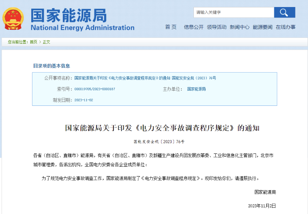Focus the keyword search input field
Viewport: 308px width, 214px height.
tap(233, 12)
